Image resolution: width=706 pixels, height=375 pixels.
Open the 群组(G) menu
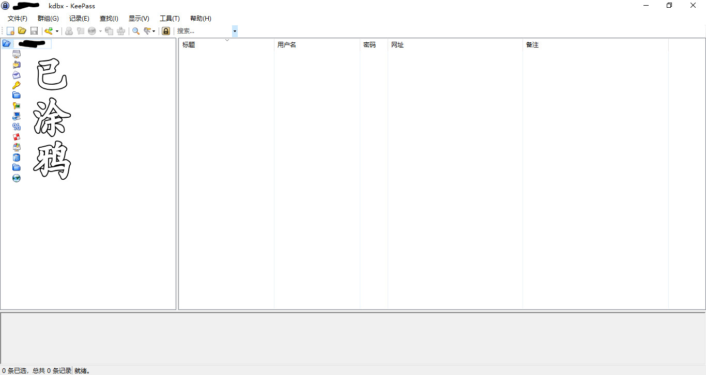coord(48,19)
